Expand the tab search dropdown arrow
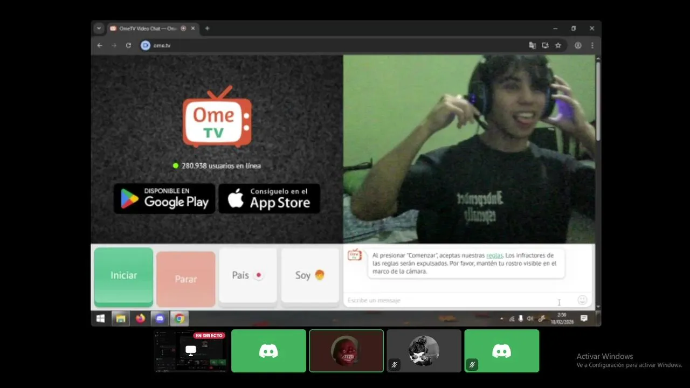This screenshot has width=690, height=388. [99, 29]
